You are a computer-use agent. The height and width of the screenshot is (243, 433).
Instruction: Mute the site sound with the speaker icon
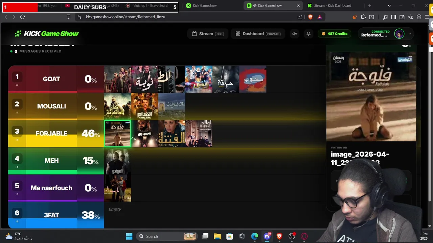295,34
